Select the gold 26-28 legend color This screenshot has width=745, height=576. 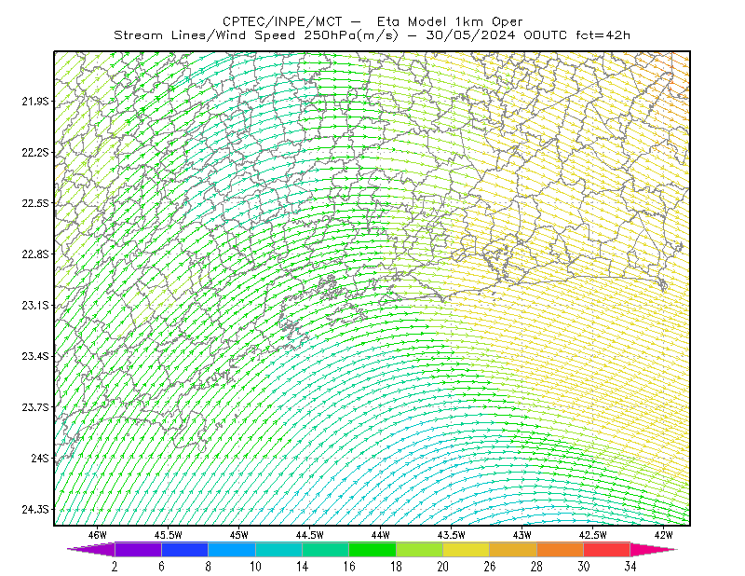coord(513,549)
